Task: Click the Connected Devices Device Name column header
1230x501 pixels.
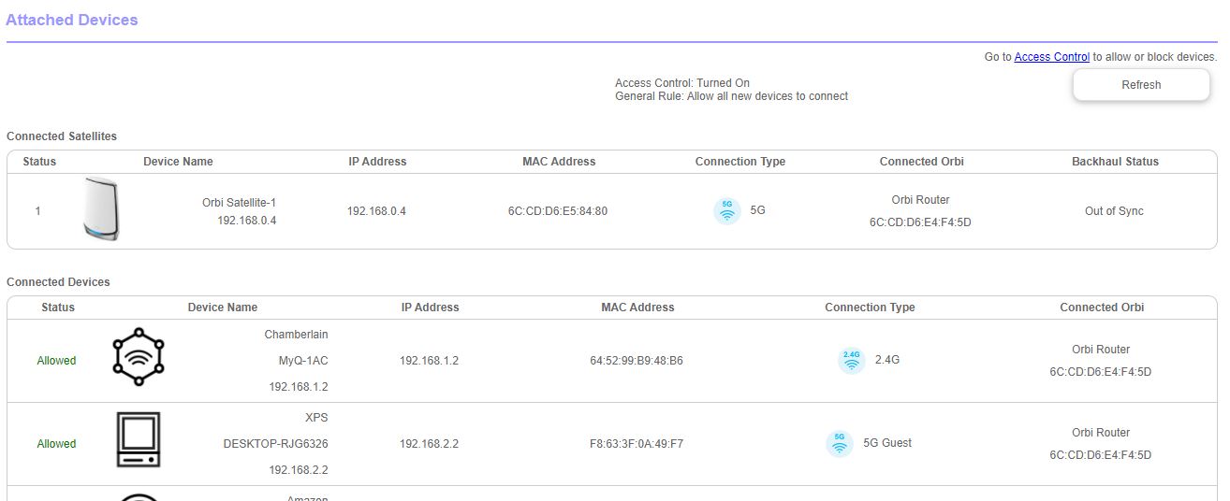Action: (x=222, y=308)
